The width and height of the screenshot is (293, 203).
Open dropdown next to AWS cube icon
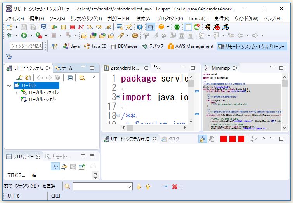tap(168, 27)
